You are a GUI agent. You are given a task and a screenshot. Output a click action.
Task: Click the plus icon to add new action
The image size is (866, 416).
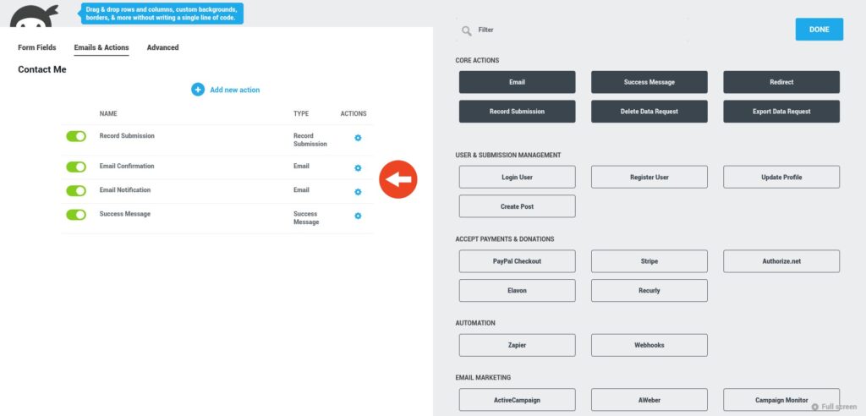(x=198, y=90)
